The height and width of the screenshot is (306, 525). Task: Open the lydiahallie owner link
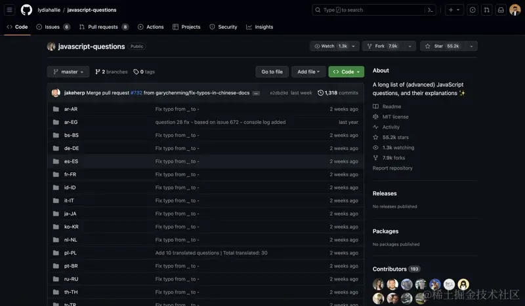coord(49,10)
